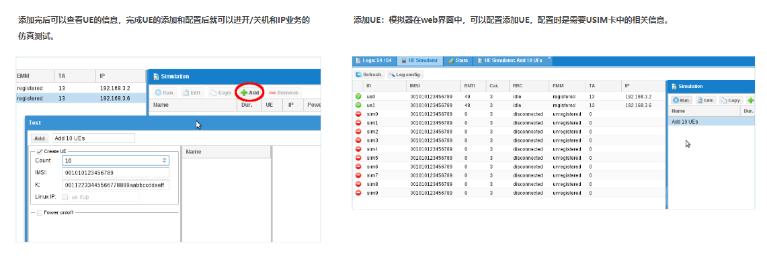767x266 pixels.
Task: Click the Dur. column header in left Simulation panel
Action: pyautogui.click(x=249, y=105)
